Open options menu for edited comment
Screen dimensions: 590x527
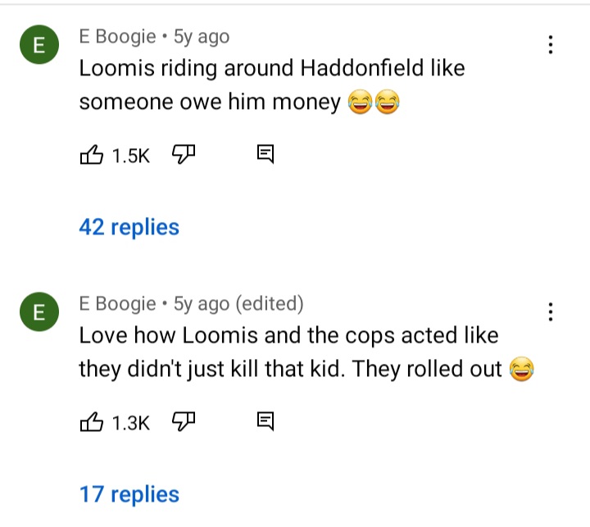pos(551,311)
